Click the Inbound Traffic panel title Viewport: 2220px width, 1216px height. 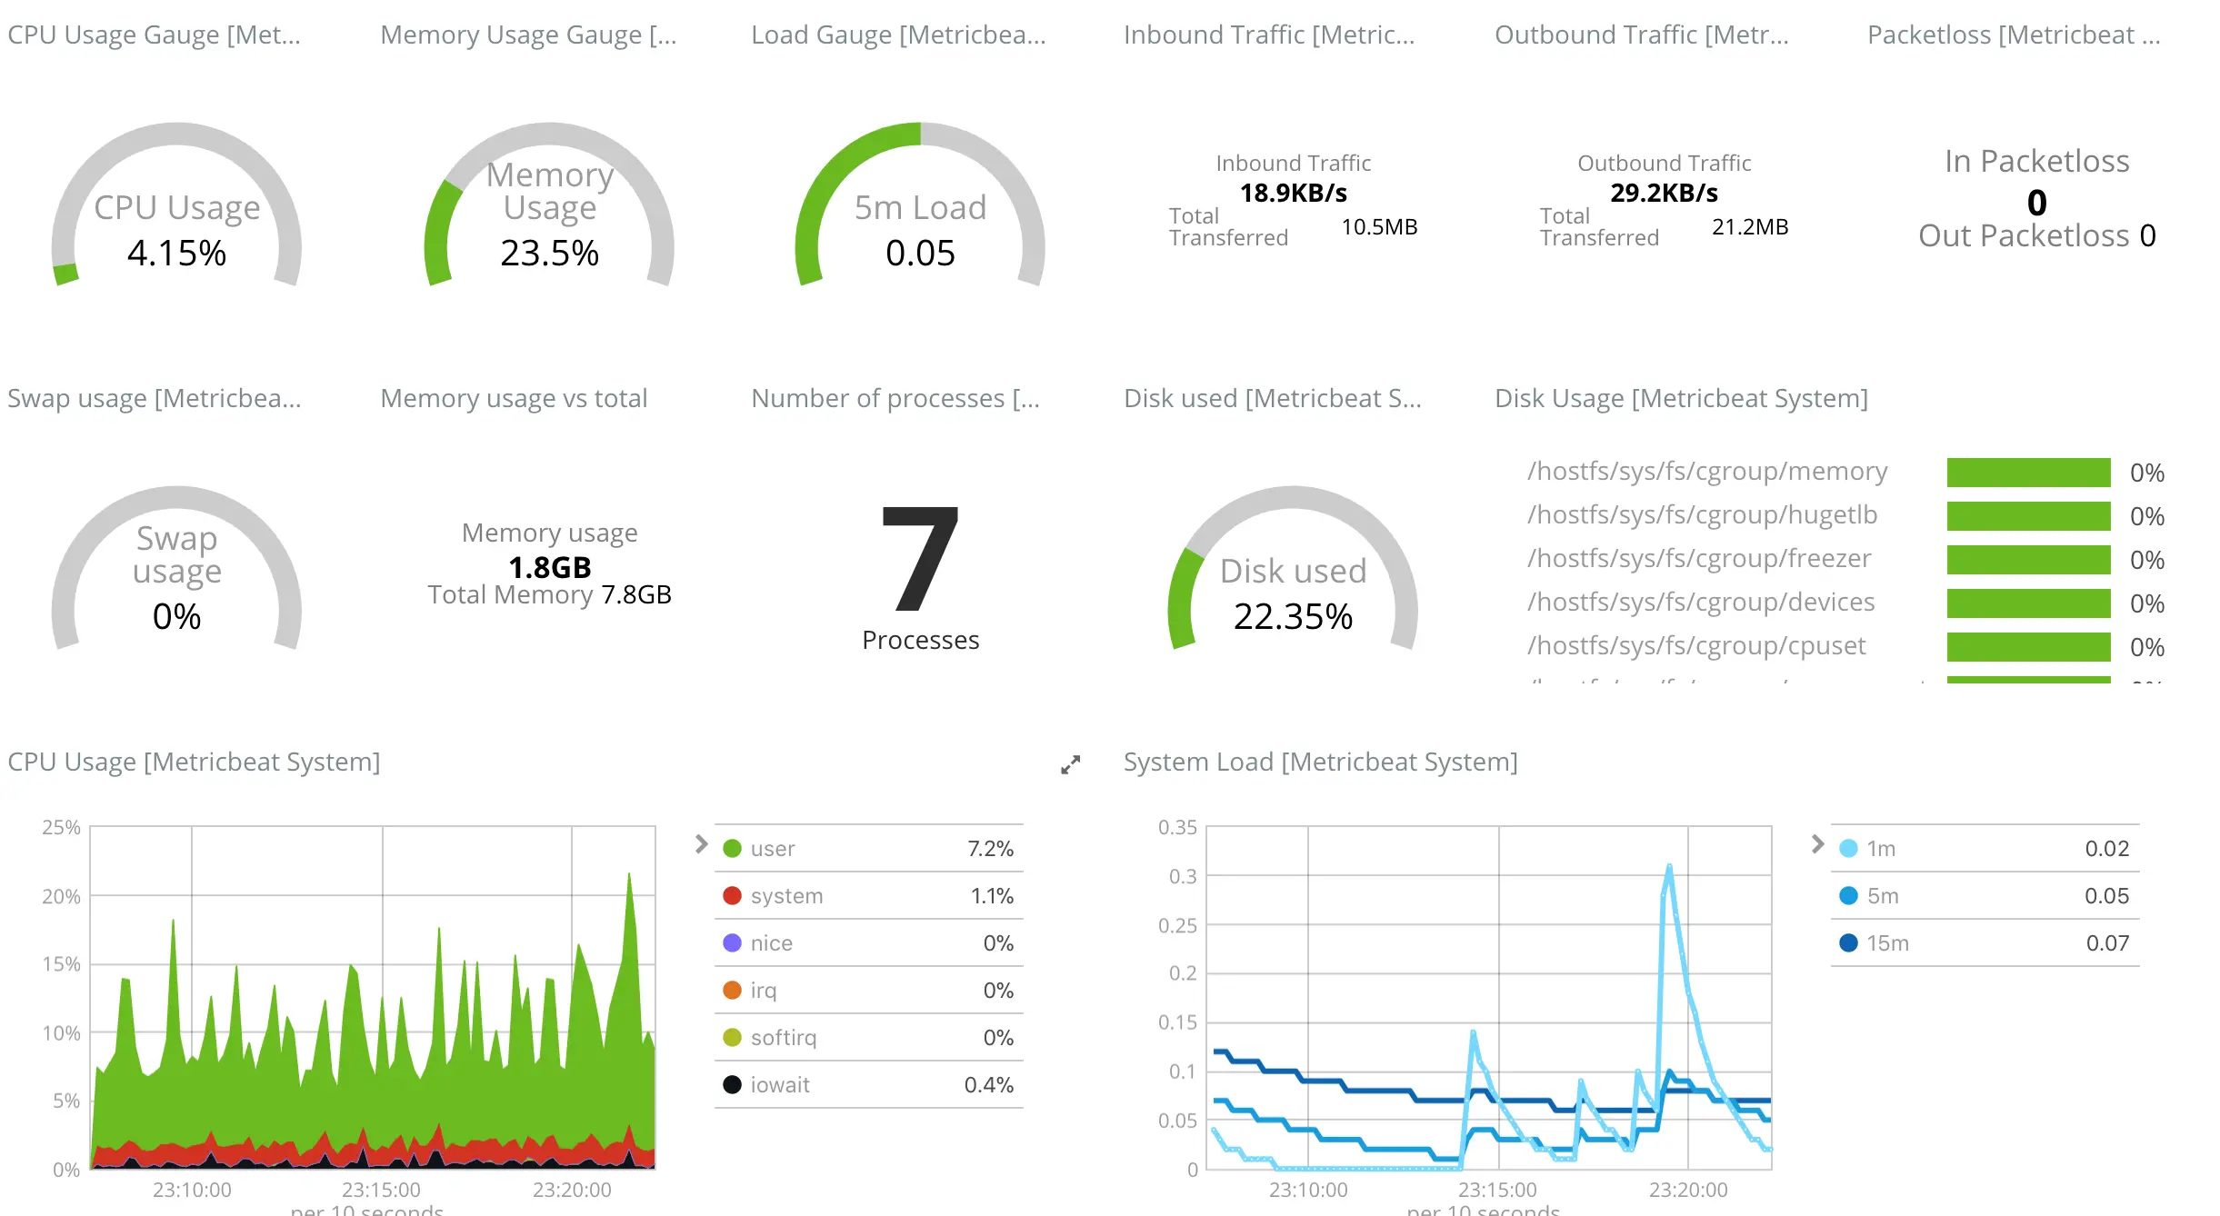point(1268,35)
